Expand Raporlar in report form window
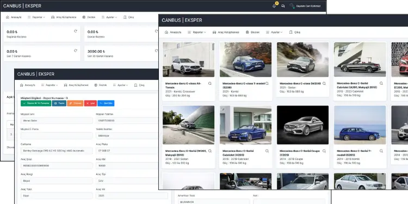Viewport: 408px width, 204px height. coord(50,85)
